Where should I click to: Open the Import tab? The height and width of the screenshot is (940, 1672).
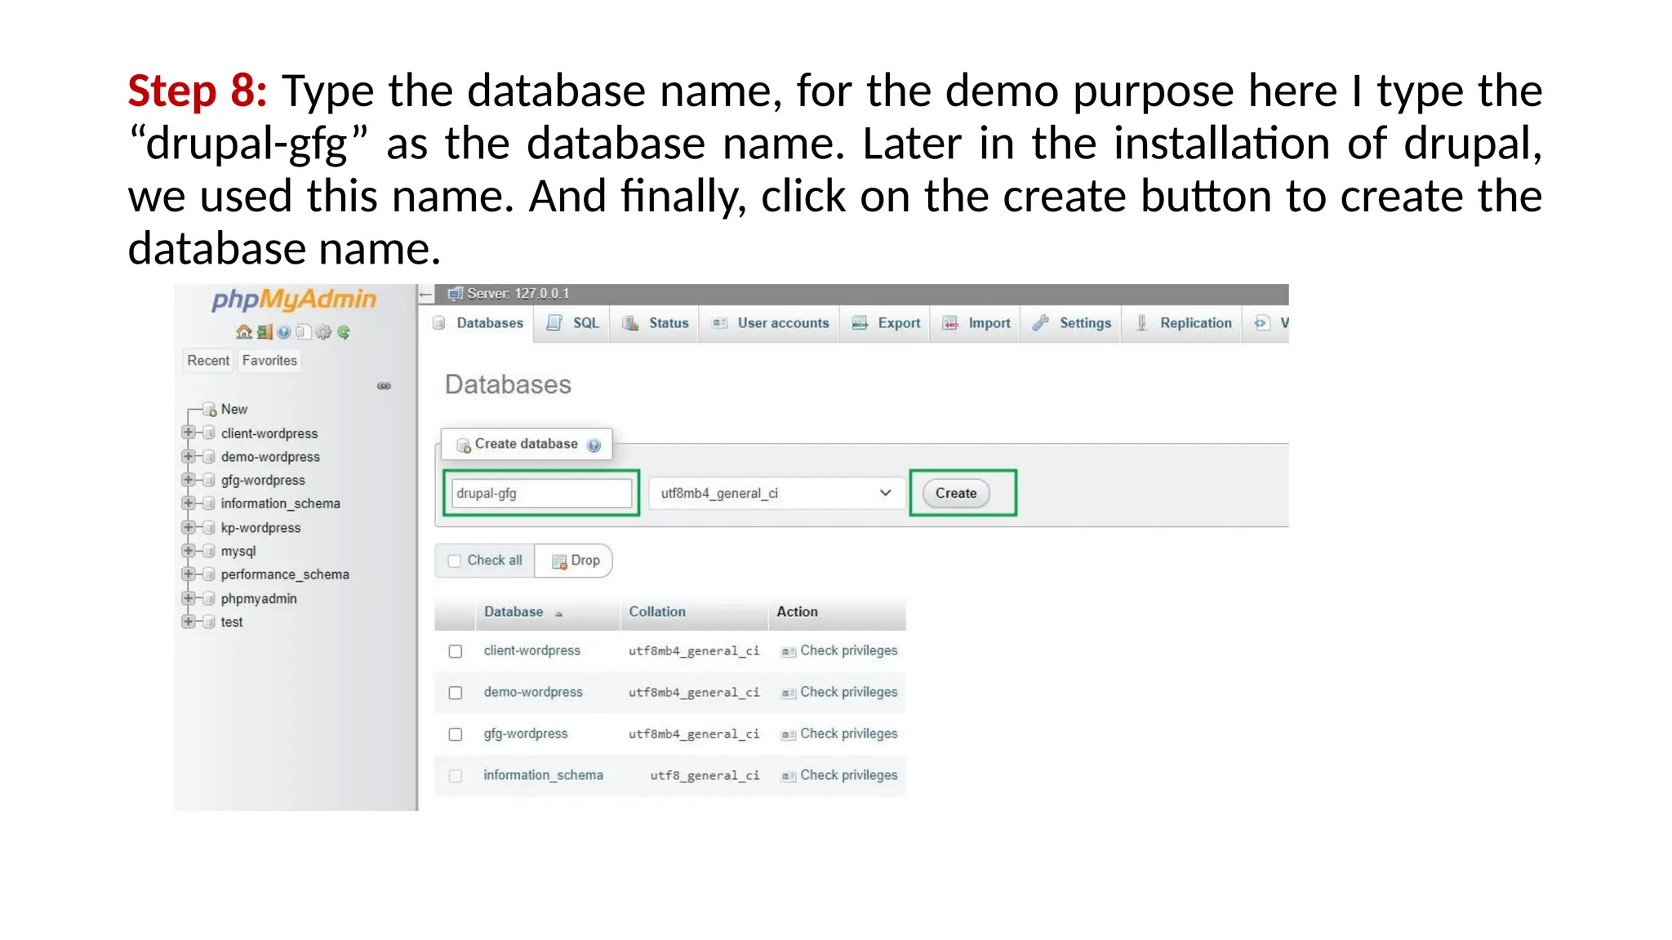click(976, 323)
